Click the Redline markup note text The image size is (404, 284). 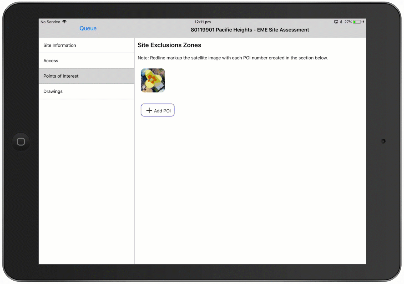click(233, 58)
